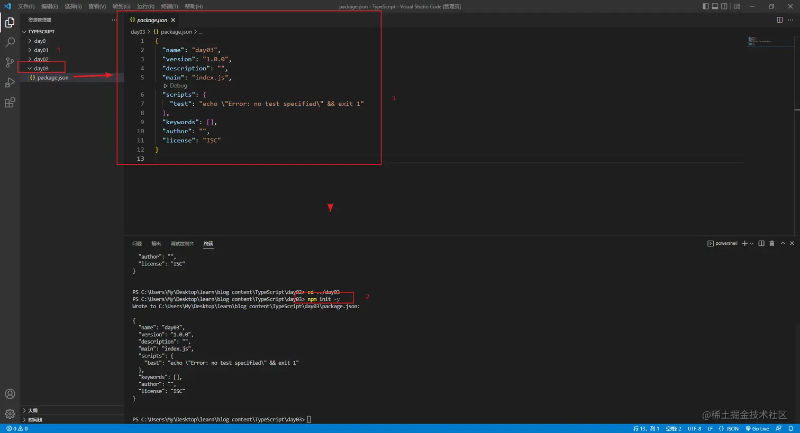Open the Accounts menu icon

coord(10,394)
